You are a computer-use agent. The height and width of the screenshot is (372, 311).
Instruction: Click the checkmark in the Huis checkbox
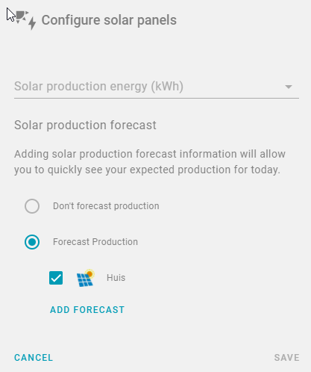point(56,278)
